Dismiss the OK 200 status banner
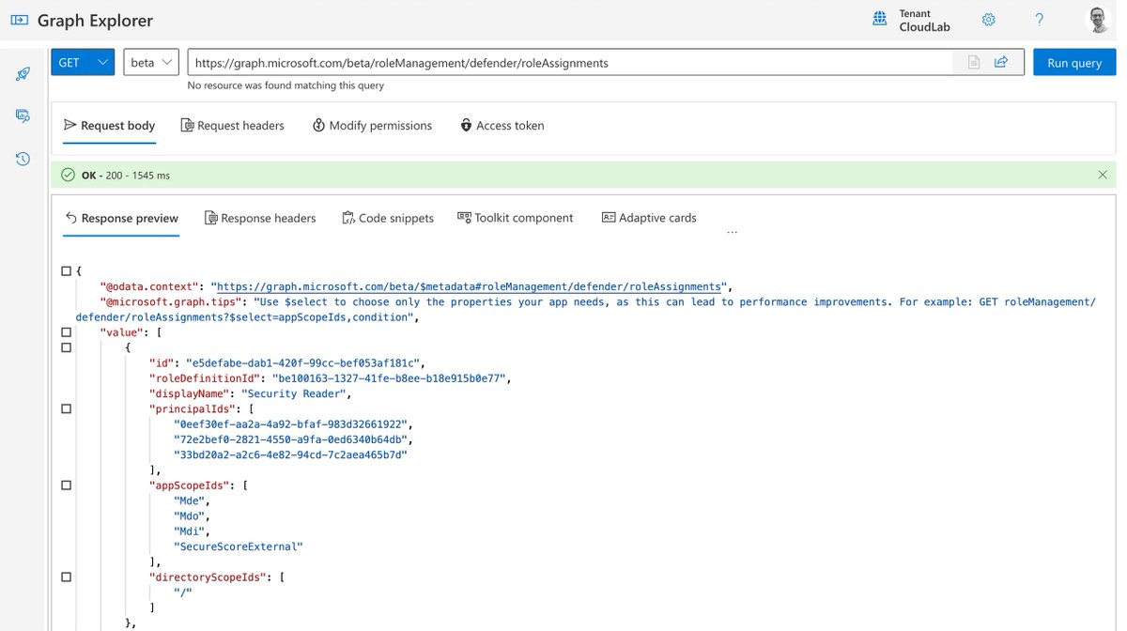The width and height of the screenshot is (1127, 631). [1103, 175]
